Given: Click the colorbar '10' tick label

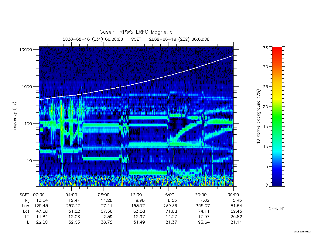Looking at the screenshot, I should click(265, 147).
